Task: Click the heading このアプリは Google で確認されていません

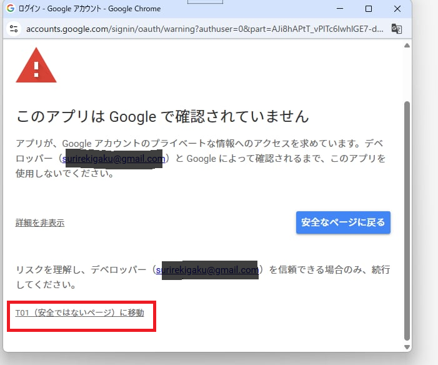Action: [x=162, y=116]
